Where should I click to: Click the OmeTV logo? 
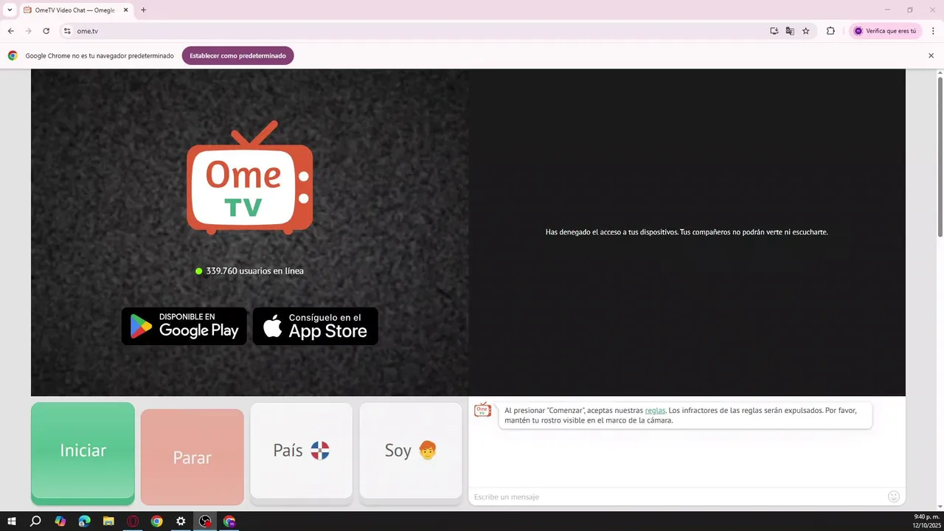point(250,178)
